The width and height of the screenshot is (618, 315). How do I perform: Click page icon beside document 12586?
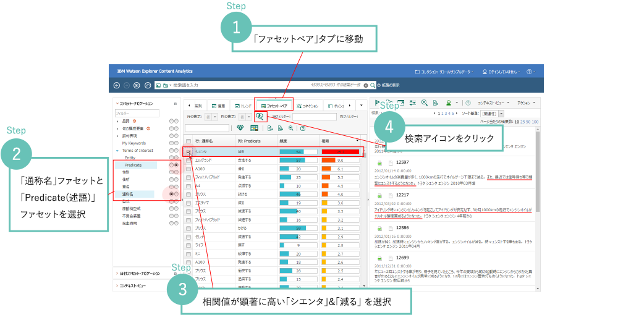tap(391, 228)
